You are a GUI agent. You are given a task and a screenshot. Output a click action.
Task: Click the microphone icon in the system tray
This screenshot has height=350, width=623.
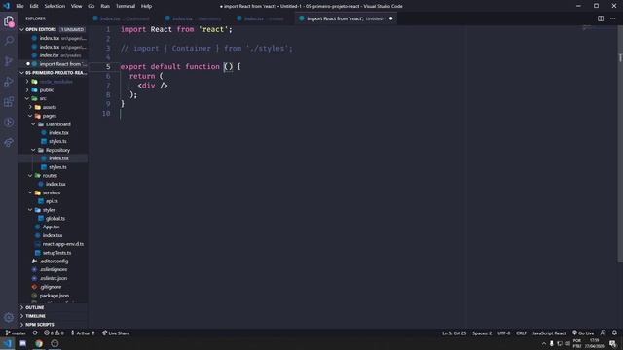552,344
